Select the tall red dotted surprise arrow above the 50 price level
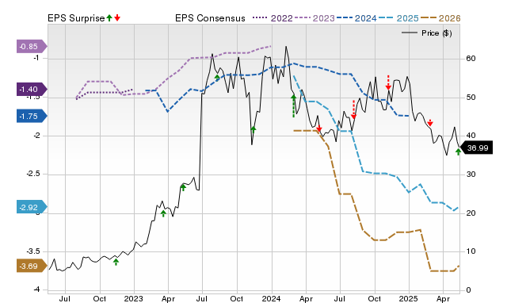 pos(388,82)
